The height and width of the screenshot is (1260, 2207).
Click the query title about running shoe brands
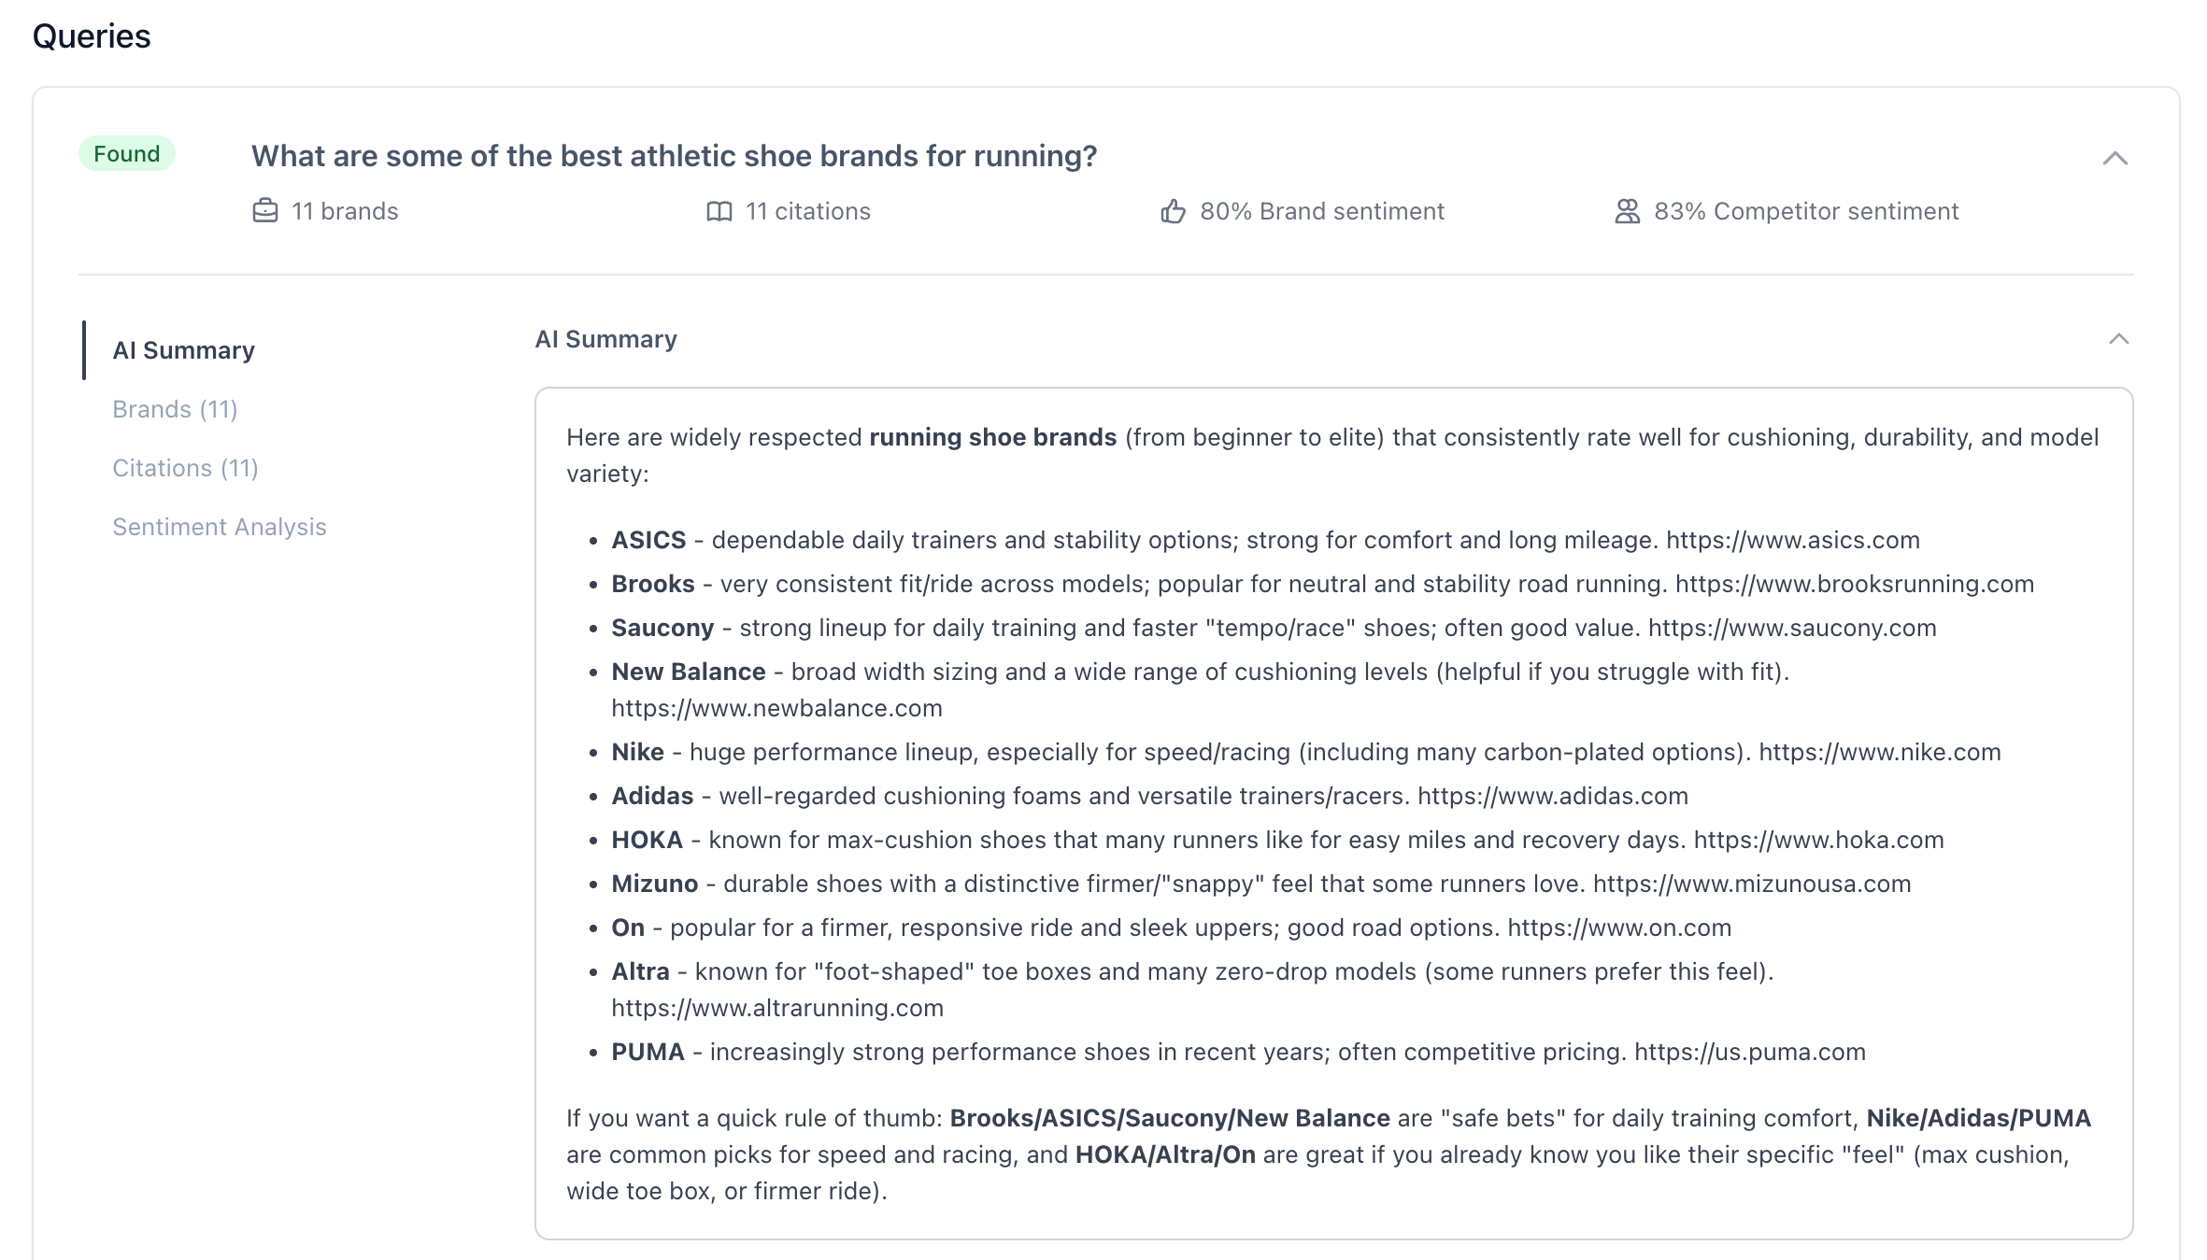pyautogui.click(x=674, y=156)
